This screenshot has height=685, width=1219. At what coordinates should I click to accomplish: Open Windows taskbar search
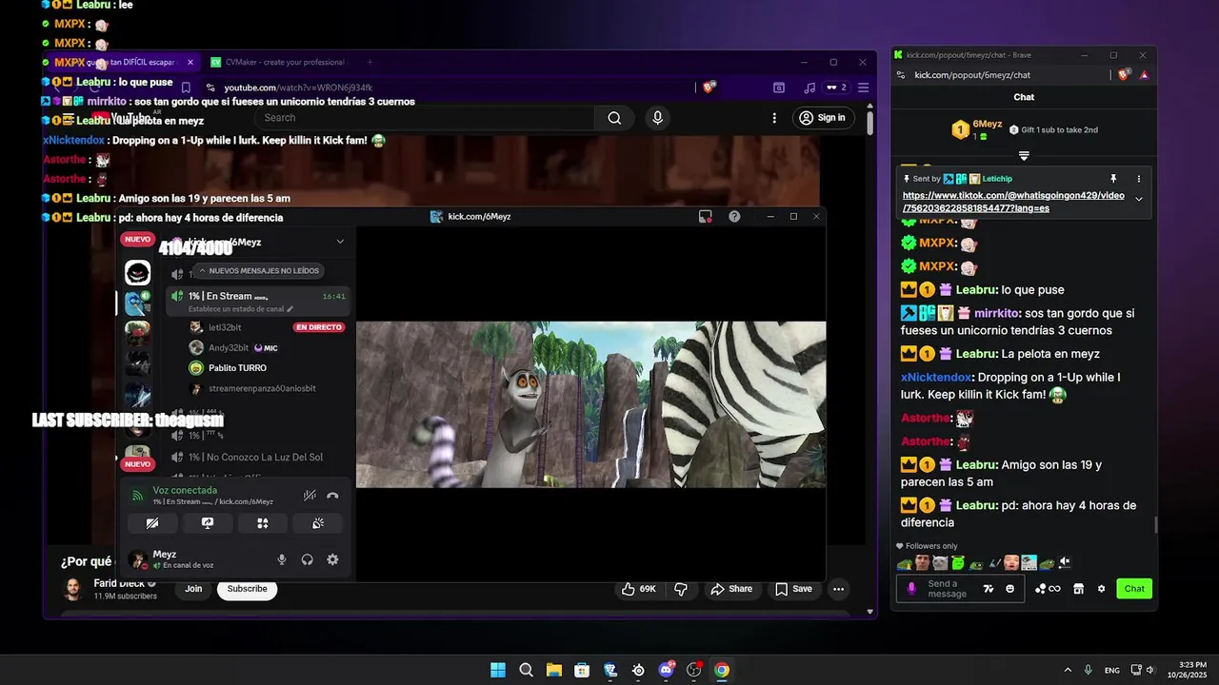pyautogui.click(x=526, y=670)
